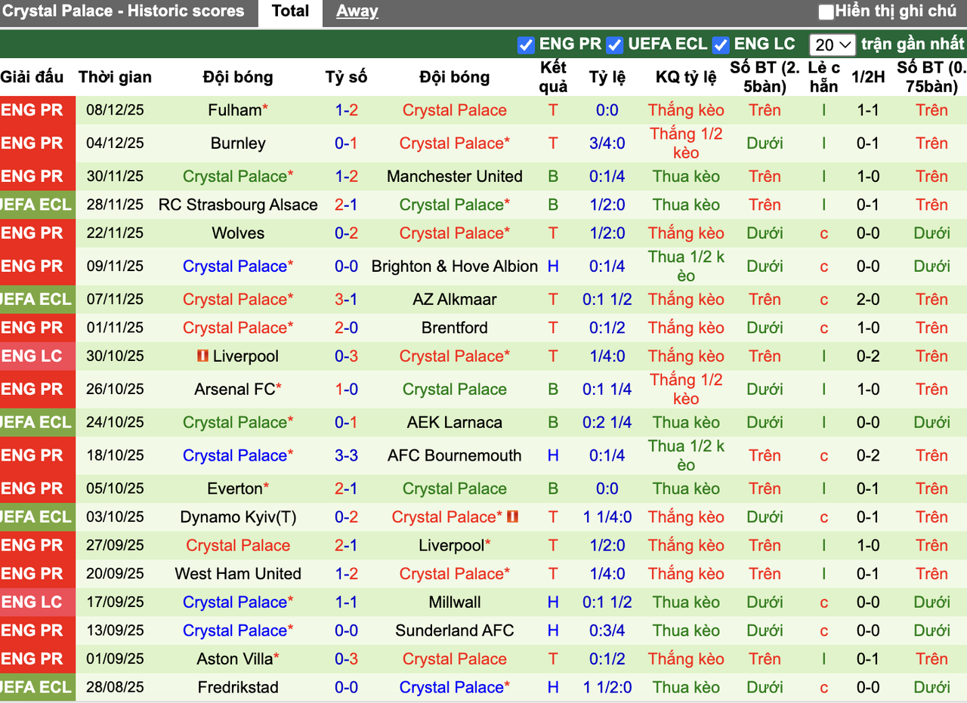Open Fulham team link
This screenshot has width=967, height=703.
pos(235,110)
